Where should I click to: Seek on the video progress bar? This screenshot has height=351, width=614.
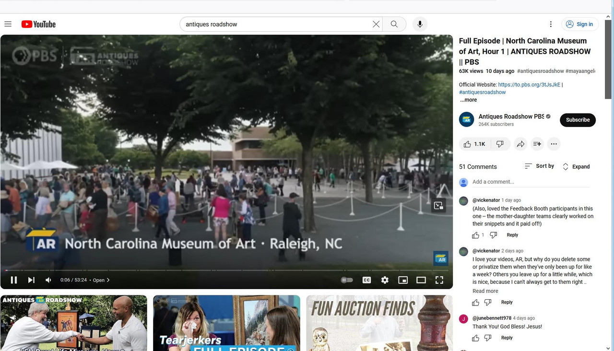pyautogui.click(x=226, y=270)
